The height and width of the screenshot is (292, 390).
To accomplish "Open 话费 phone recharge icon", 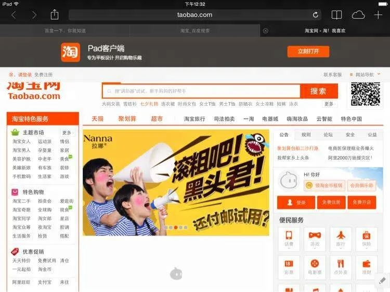I will 289,239.
